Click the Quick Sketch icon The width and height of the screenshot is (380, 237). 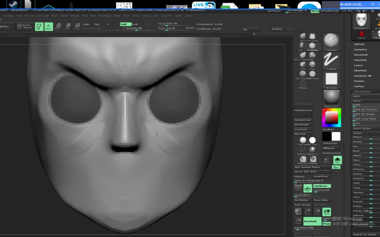[x=25, y=26]
